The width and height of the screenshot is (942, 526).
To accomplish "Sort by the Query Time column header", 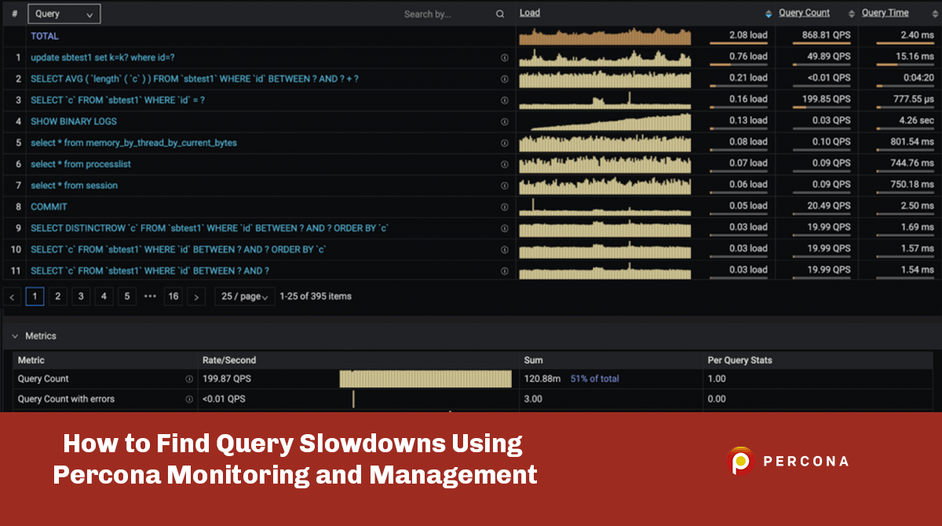I will (x=885, y=13).
